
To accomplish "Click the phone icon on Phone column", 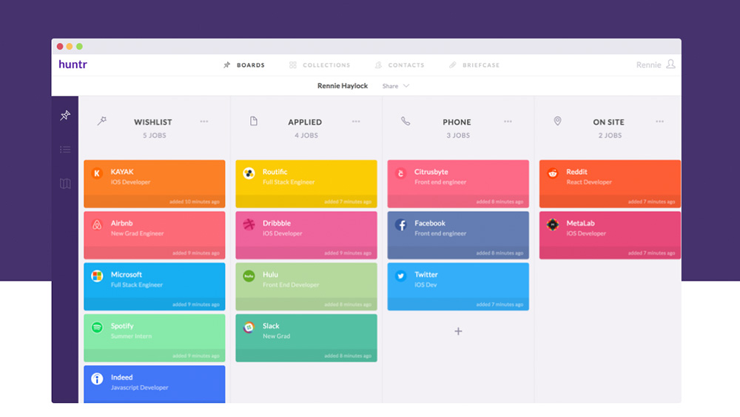I will 406,121.
